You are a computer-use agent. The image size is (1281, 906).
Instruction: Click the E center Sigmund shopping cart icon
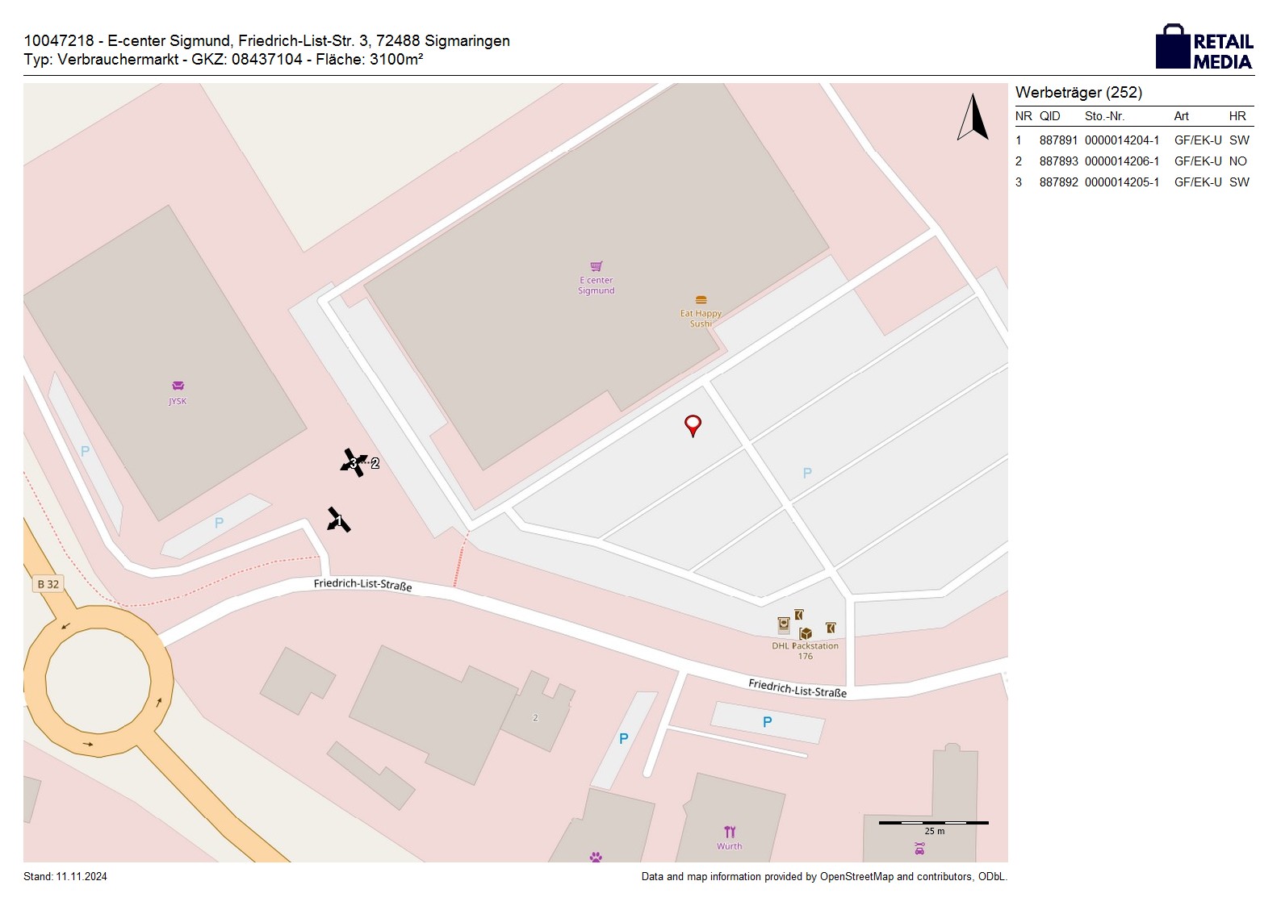tap(597, 266)
